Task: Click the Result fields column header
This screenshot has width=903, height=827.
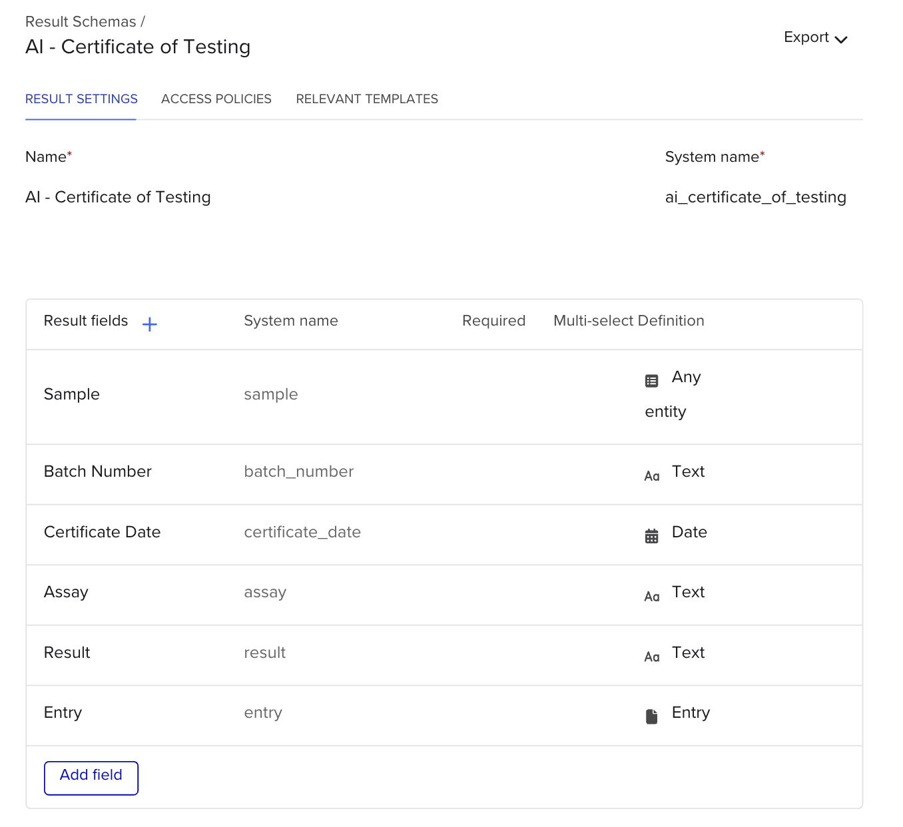Action: tap(86, 321)
